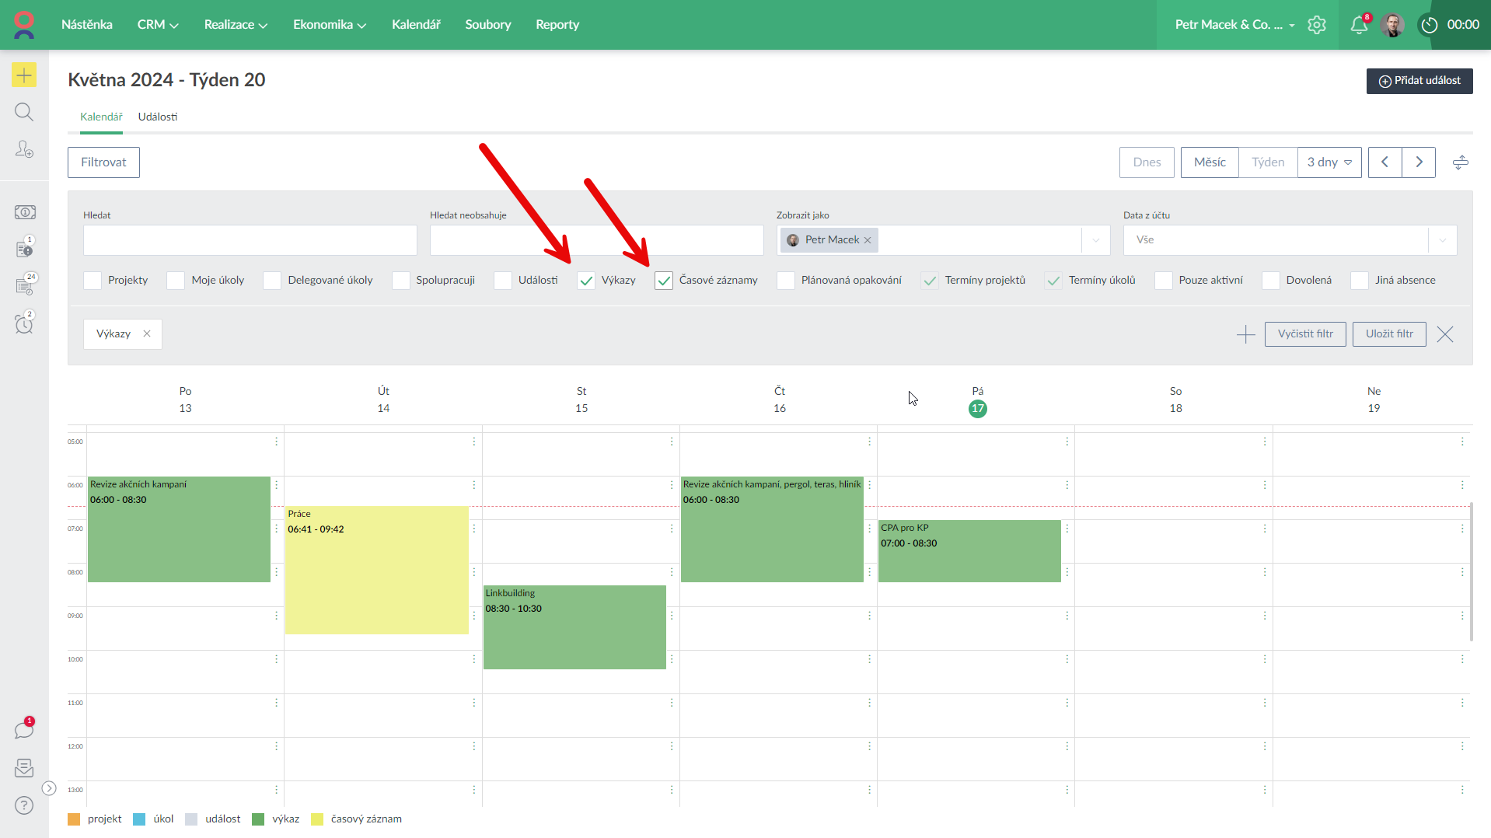Click the Vyčistit filtr button
Screen dimensions: 1491x838
tap(1304, 334)
